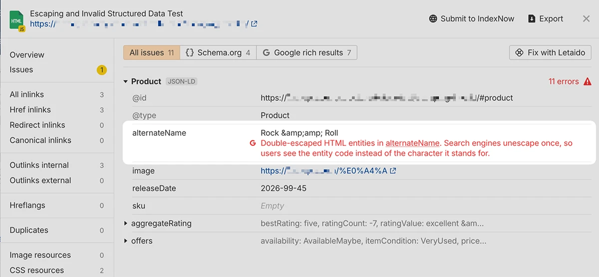This screenshot has width=599, height=277.
Task: Click the yellow Issues count badge
Action: 102,70
